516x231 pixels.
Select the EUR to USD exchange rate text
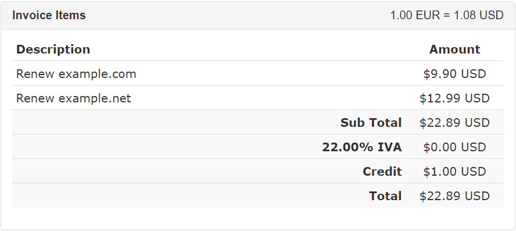[x=447, y=15]
